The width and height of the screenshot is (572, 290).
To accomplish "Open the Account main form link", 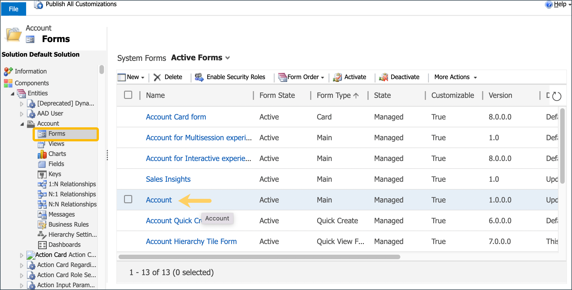I will [x=159, y=200].
